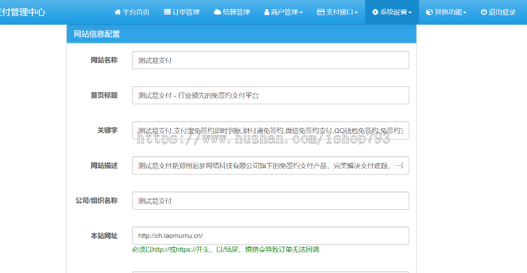Click the home icon beside 平台首页

118,12
